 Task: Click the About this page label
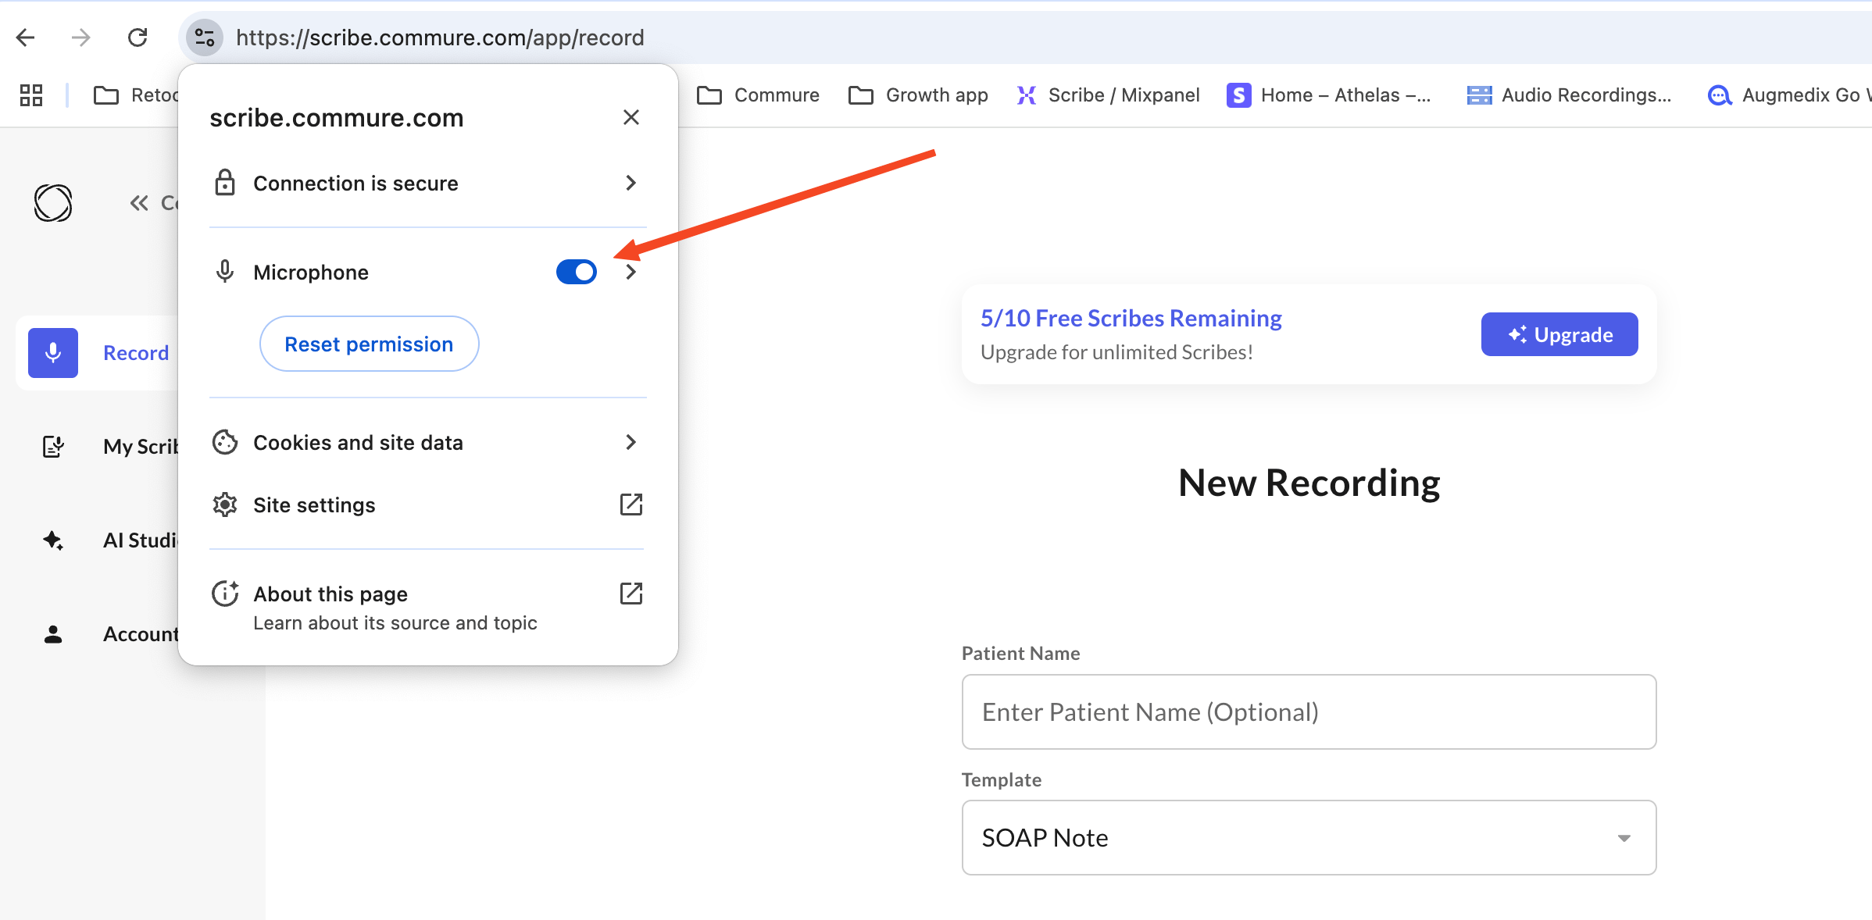[x=330, y=594]
